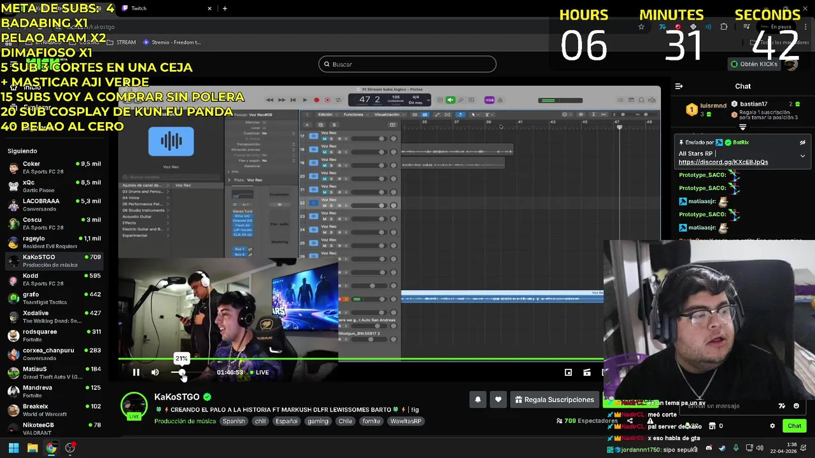The height and width of the screenshot is (458, 815).
Task: Select the Spanish tag
Action: click(234, 421)
